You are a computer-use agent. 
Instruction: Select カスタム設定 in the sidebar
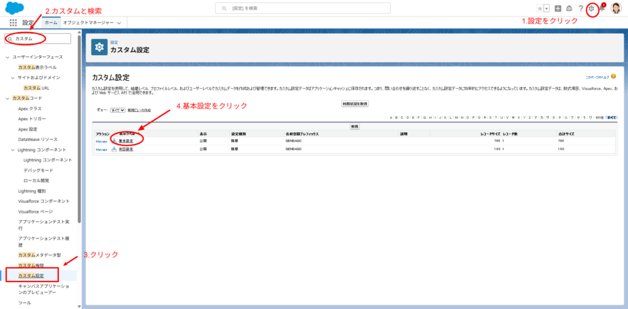[31, 276]
